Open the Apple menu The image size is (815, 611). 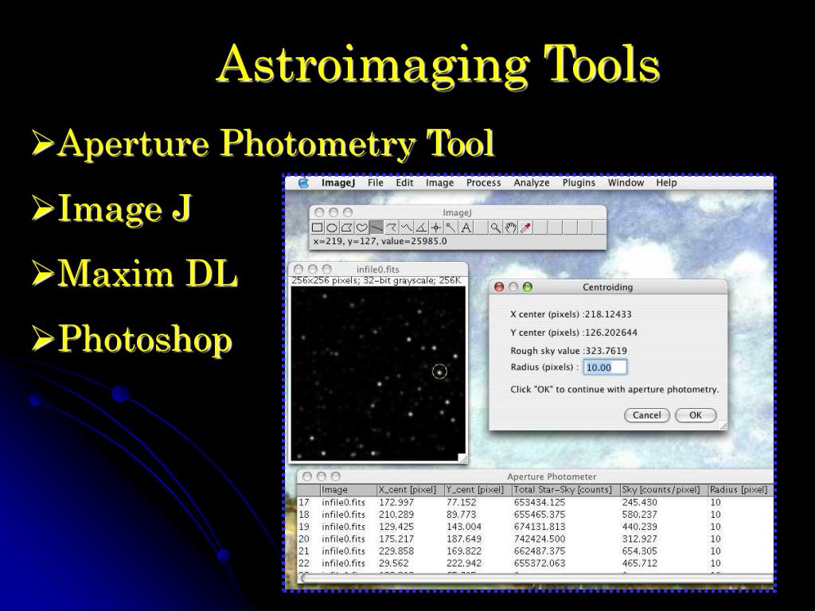pos(303,183)
